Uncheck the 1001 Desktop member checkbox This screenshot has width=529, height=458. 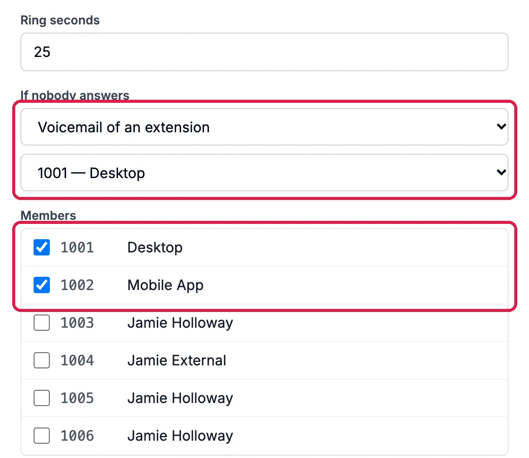[42, 247]
